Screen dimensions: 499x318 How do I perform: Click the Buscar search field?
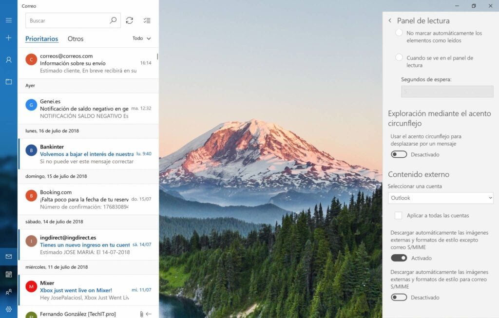coord(67,20)
